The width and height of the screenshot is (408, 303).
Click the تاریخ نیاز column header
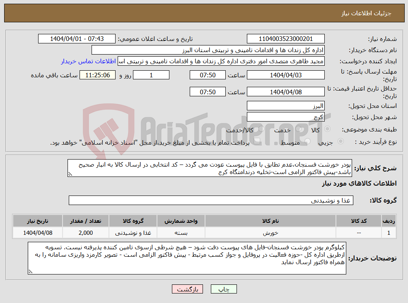38,221
